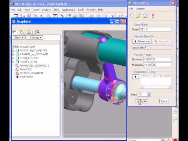Image resolution: width=188 pixels, height=141 pixels.
Task: Click the Sensitivity dialog title icon
Action: 130,3
